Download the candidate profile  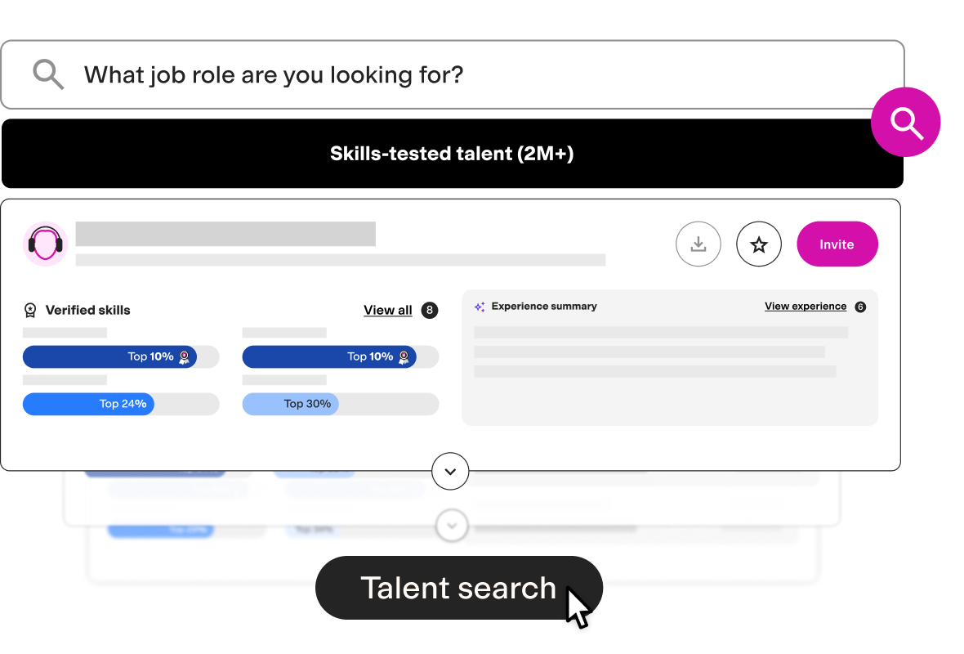click(698, 244)
